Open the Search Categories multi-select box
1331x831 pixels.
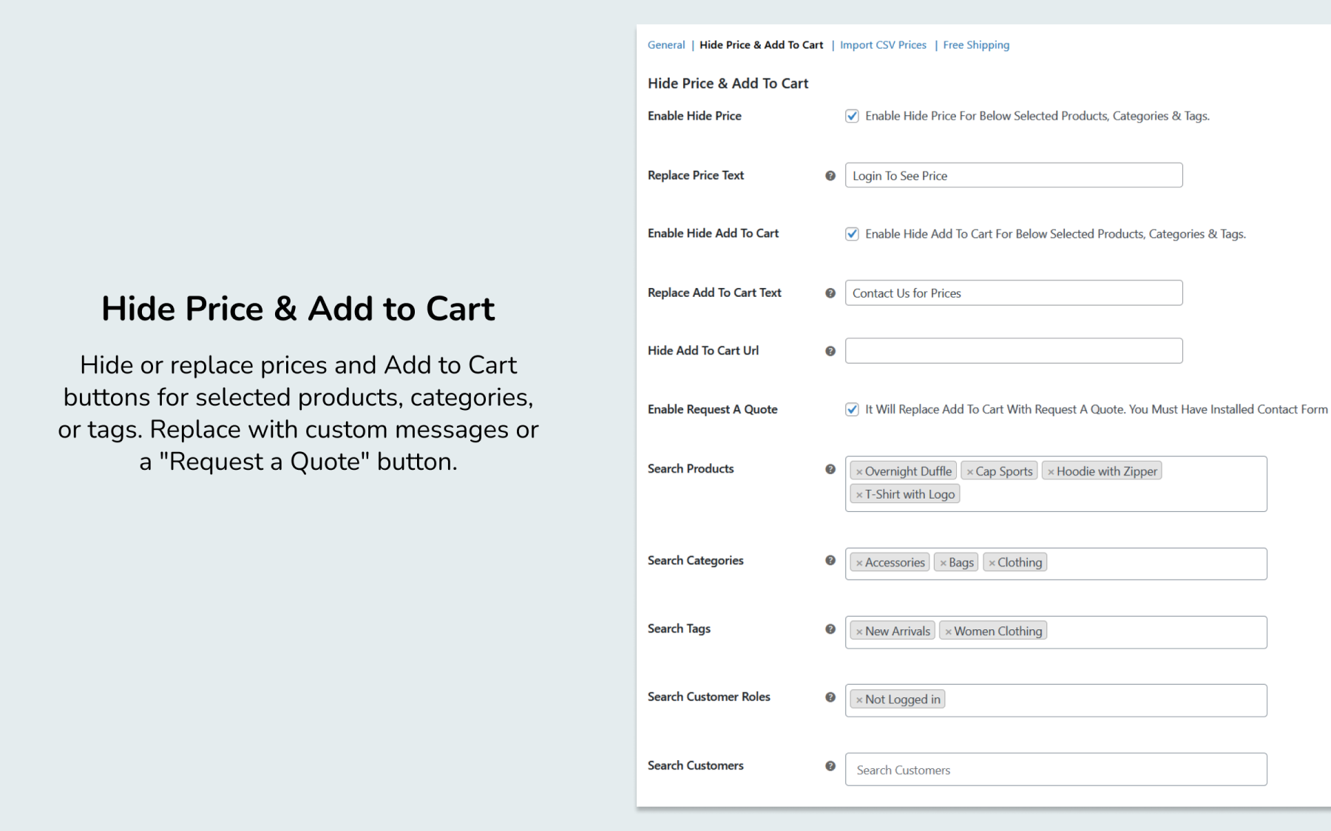(x=1056, y=564)
